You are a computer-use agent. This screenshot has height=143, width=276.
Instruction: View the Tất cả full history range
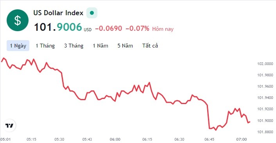pyautogui.click(x=150, y=46)
